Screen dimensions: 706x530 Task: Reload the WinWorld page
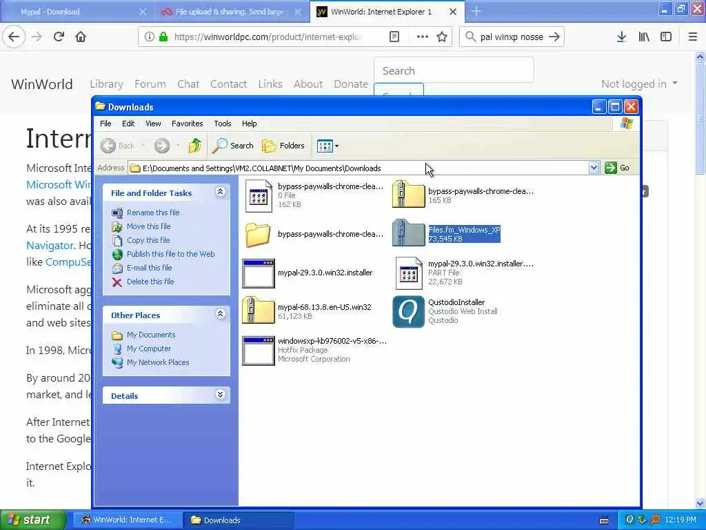coord(59,37)
